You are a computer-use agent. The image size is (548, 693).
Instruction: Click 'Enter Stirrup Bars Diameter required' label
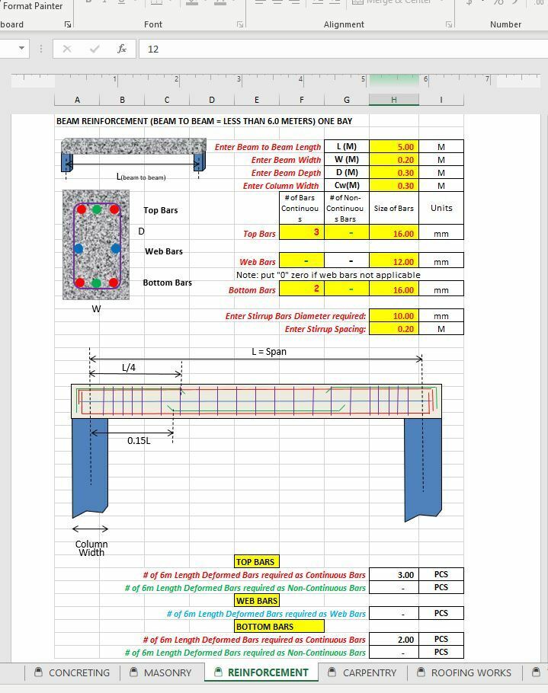[x=296, y=316]
